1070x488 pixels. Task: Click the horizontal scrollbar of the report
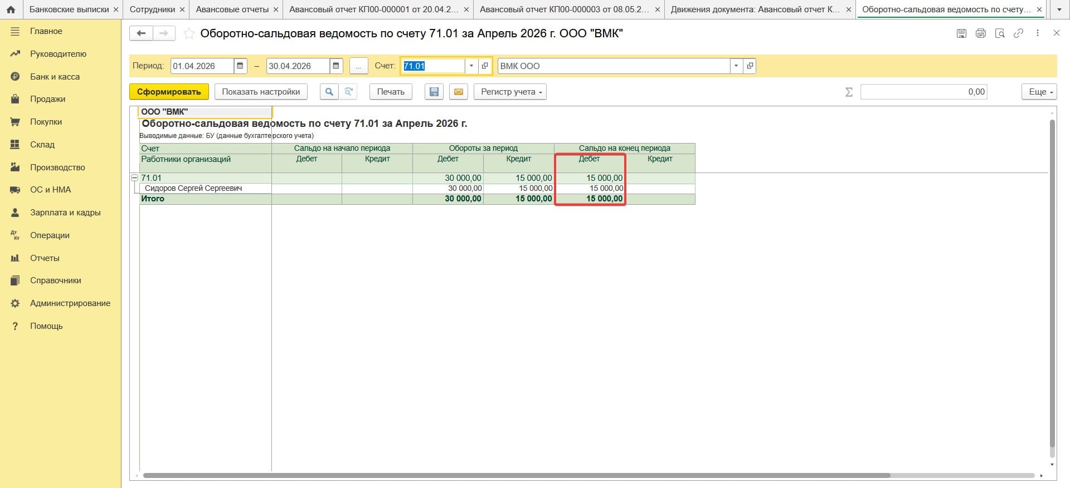(x=517, y=476)
